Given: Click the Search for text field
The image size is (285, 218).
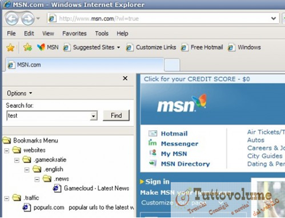Looking at the screenshot, I should click(x=48, y=115).
